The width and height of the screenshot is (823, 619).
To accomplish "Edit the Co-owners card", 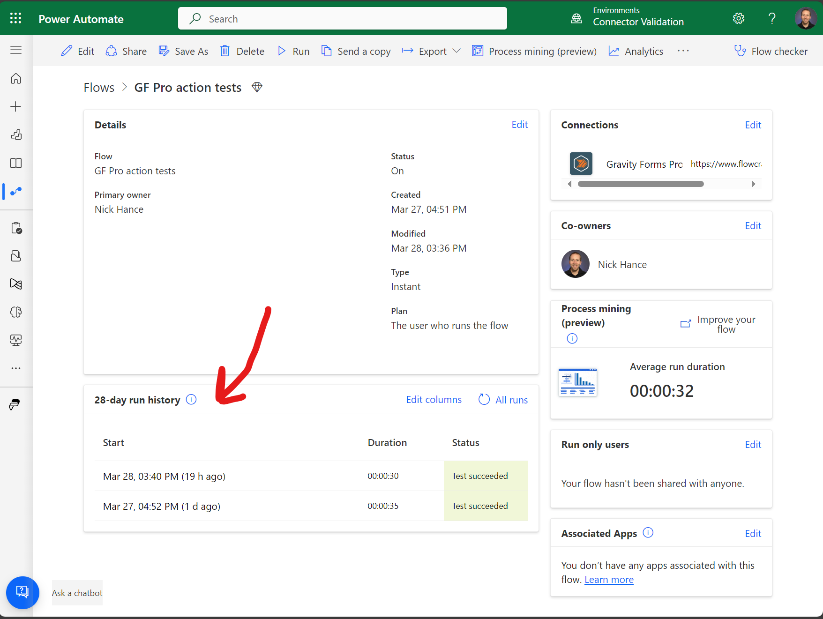I will click(753, 226).
